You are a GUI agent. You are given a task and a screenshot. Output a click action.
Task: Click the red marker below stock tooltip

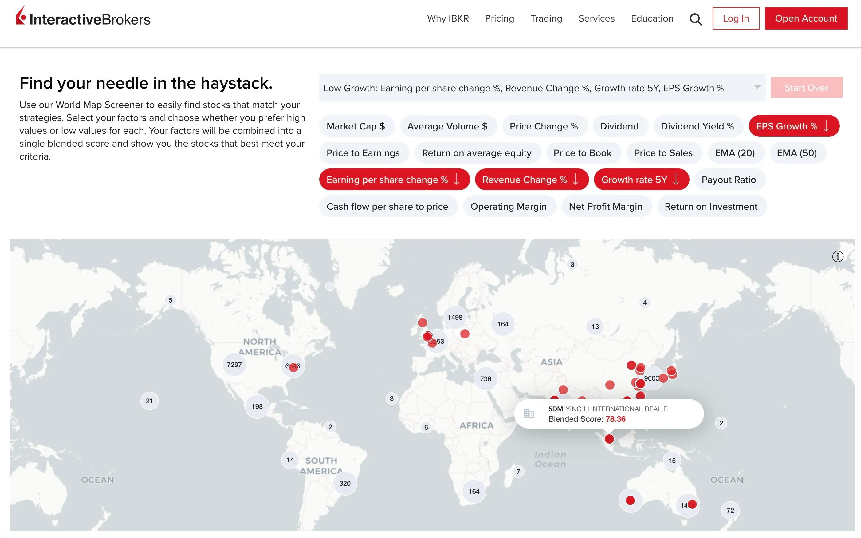point(609,439)
